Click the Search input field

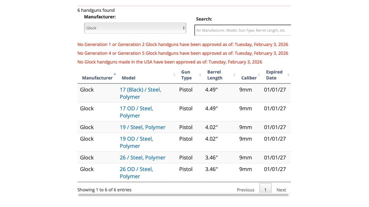pos(243,30)
